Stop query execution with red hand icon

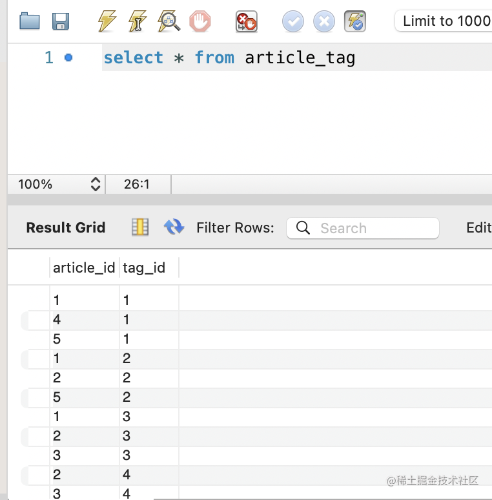[x=200, y=21]
